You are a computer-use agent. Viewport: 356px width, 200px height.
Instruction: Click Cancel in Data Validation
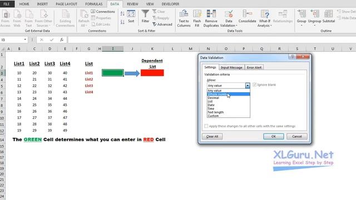(x=296, y=136)
